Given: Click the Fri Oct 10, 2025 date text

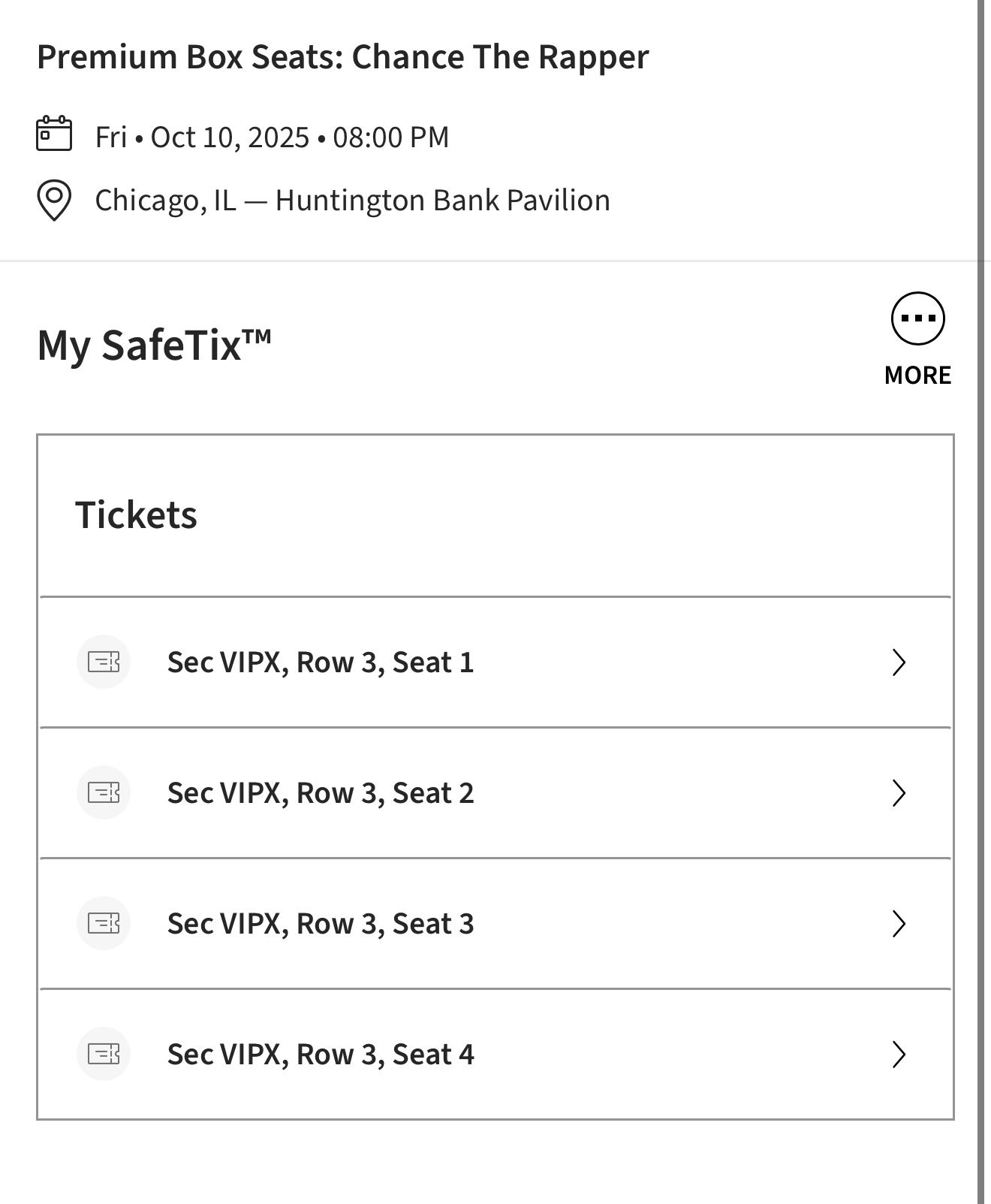Looking at the screenshot, I should coord(272,137).
